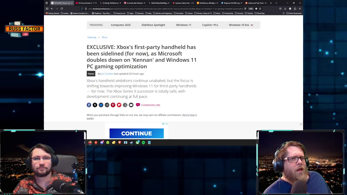
Task: Go to Gaming breadcrumb
Action: (x=92, y=37)
